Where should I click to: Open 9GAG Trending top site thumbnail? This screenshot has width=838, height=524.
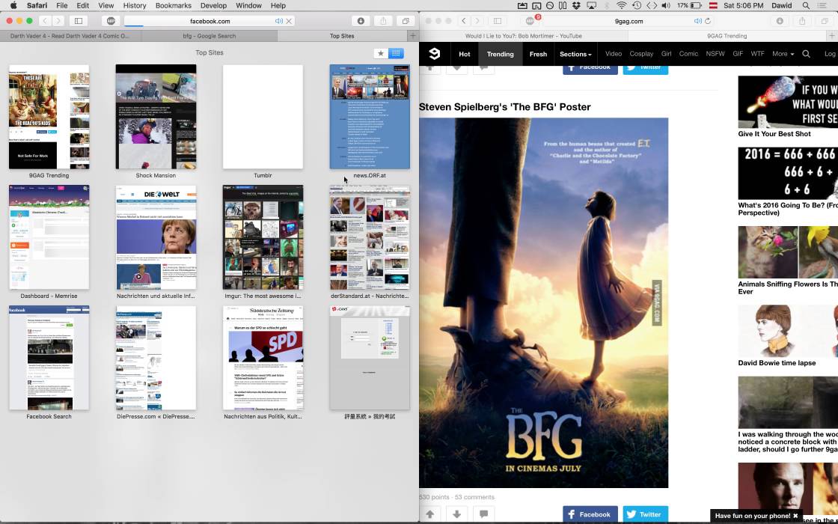coord(49,117)
